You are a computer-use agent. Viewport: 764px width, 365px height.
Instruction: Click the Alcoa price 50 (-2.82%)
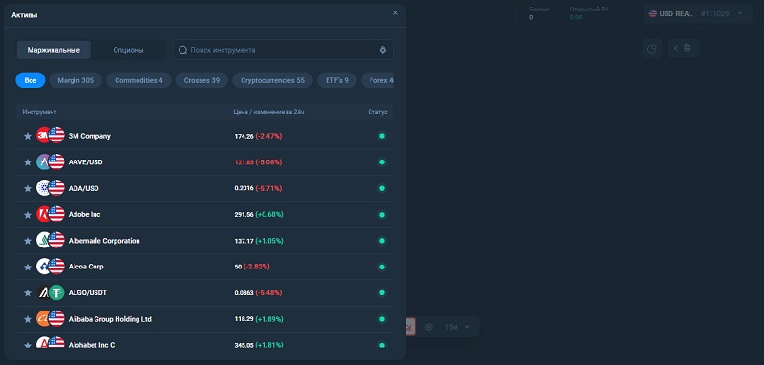coord(252,267)
